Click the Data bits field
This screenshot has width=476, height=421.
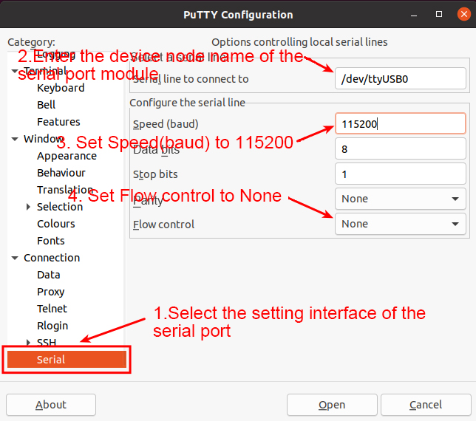[x=401, y=149]
